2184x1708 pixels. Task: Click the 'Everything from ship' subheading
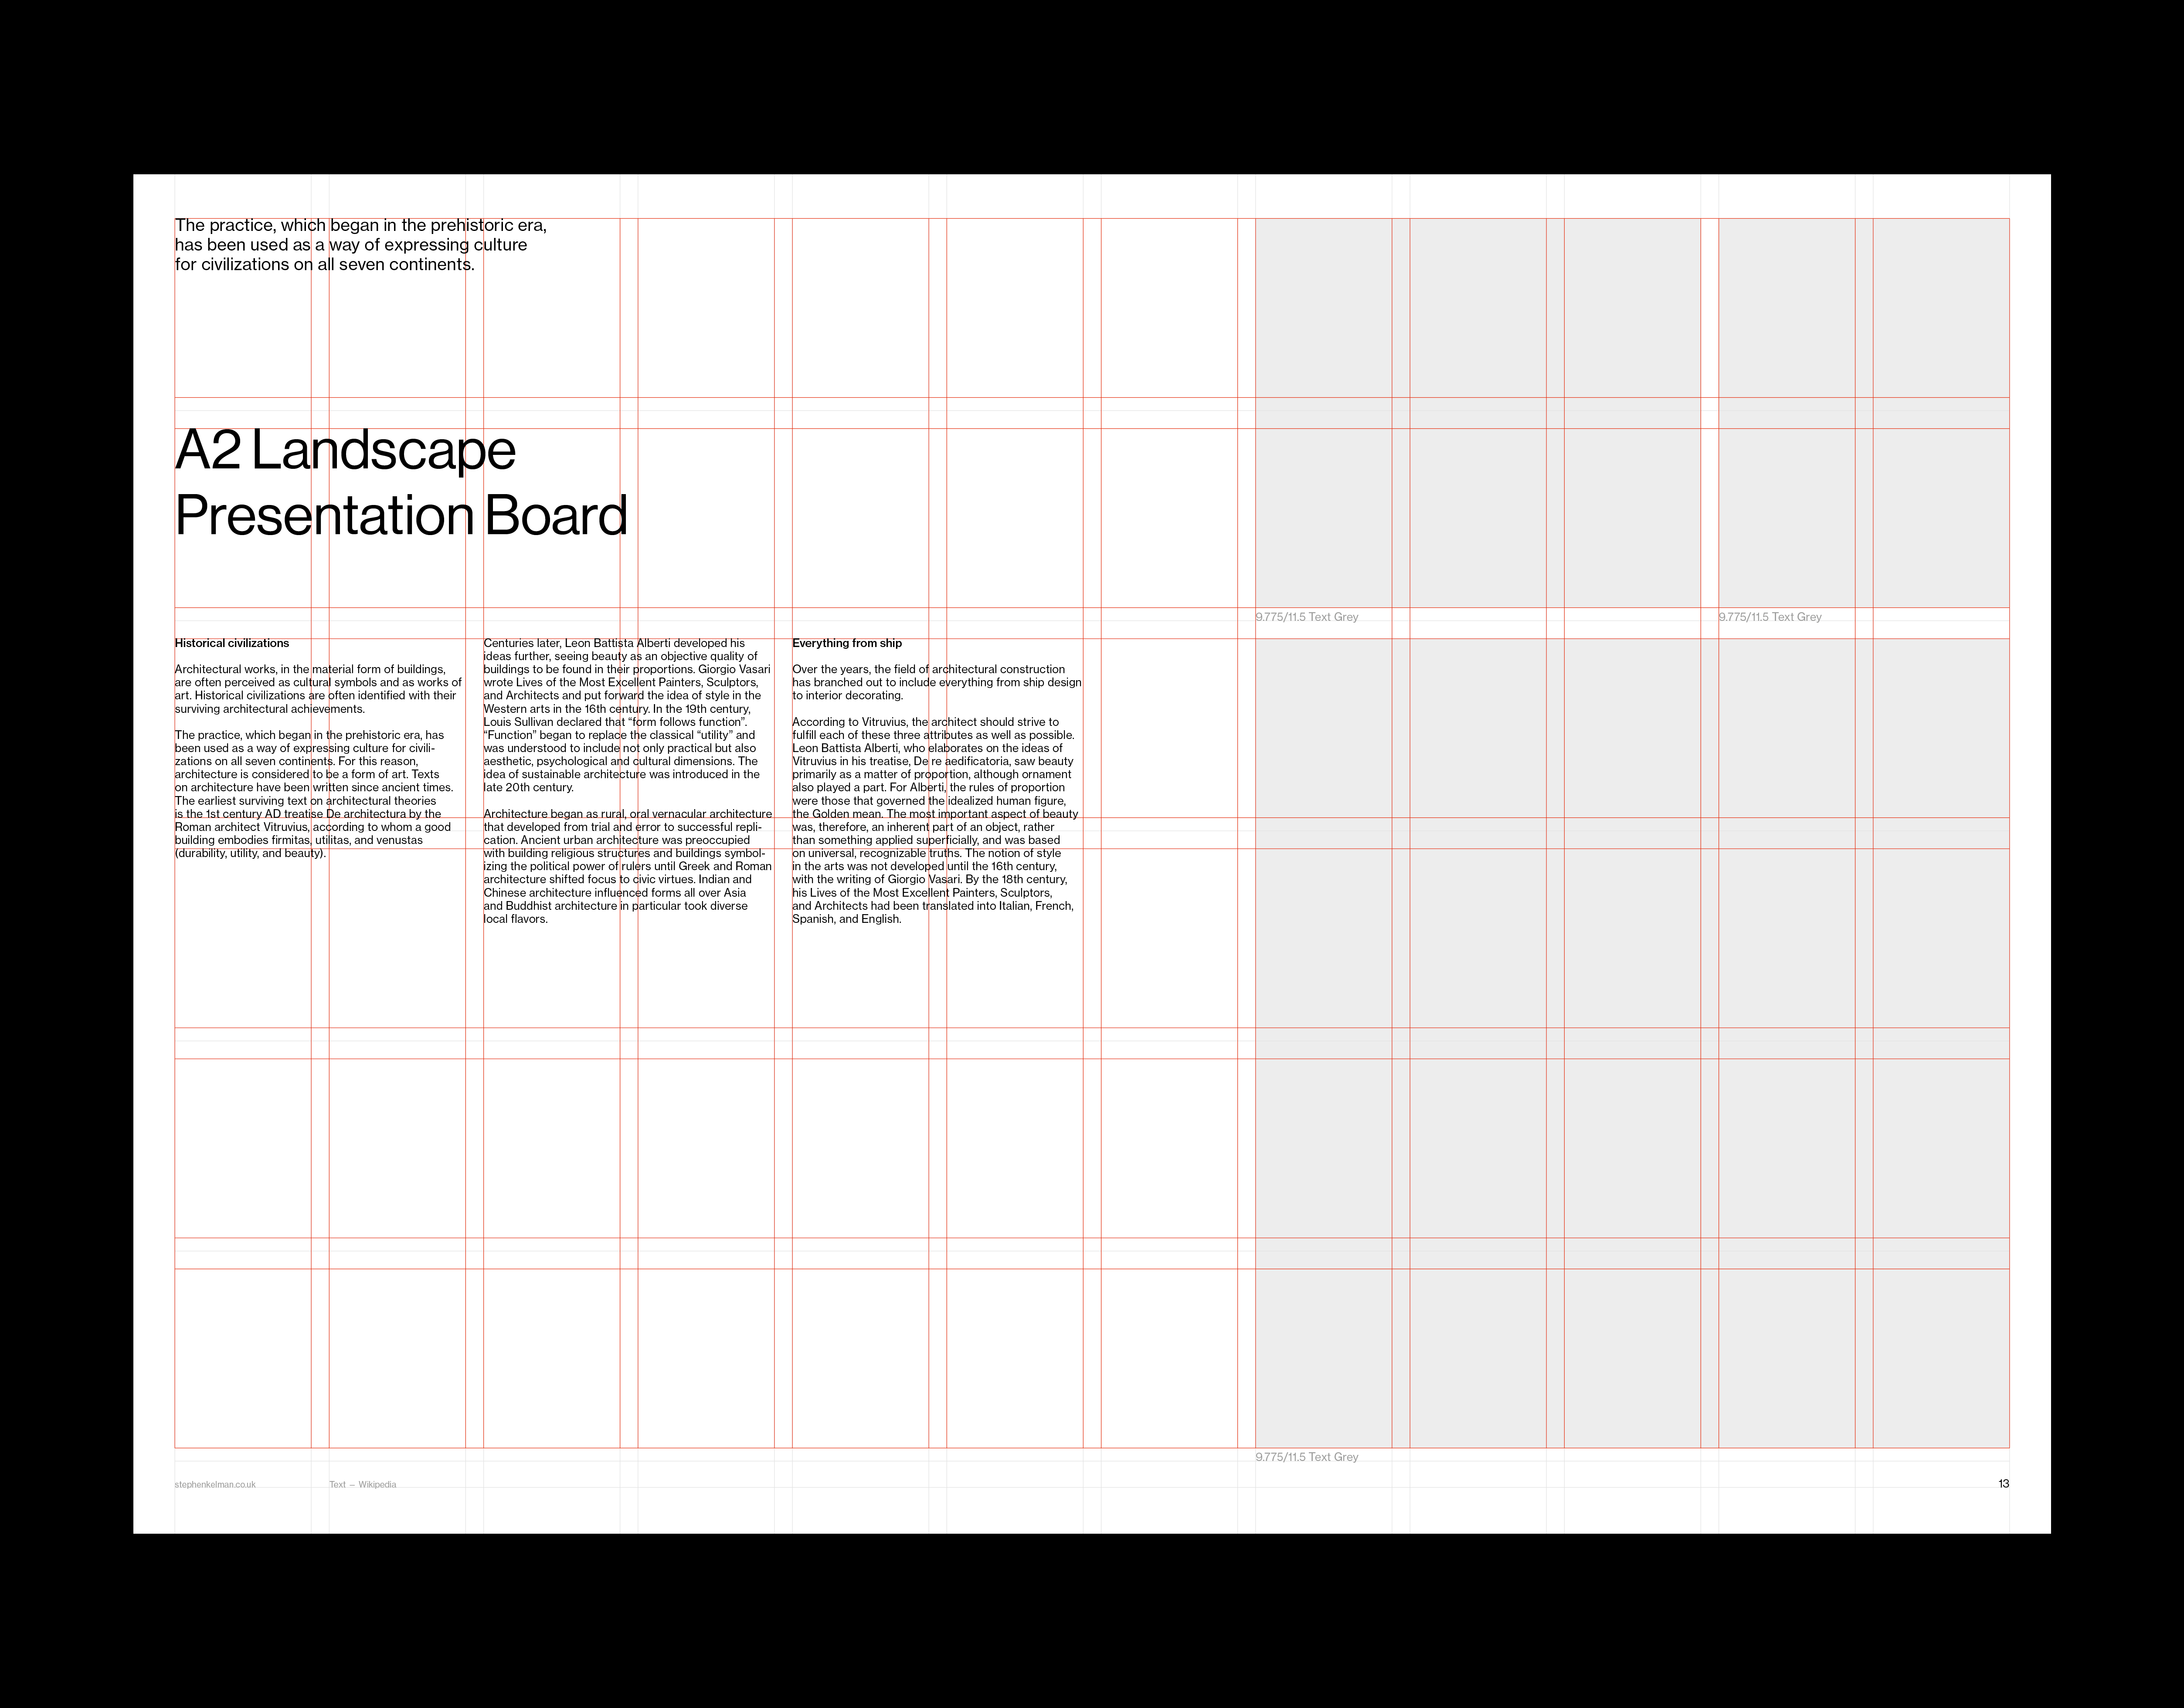pos(847,643)
